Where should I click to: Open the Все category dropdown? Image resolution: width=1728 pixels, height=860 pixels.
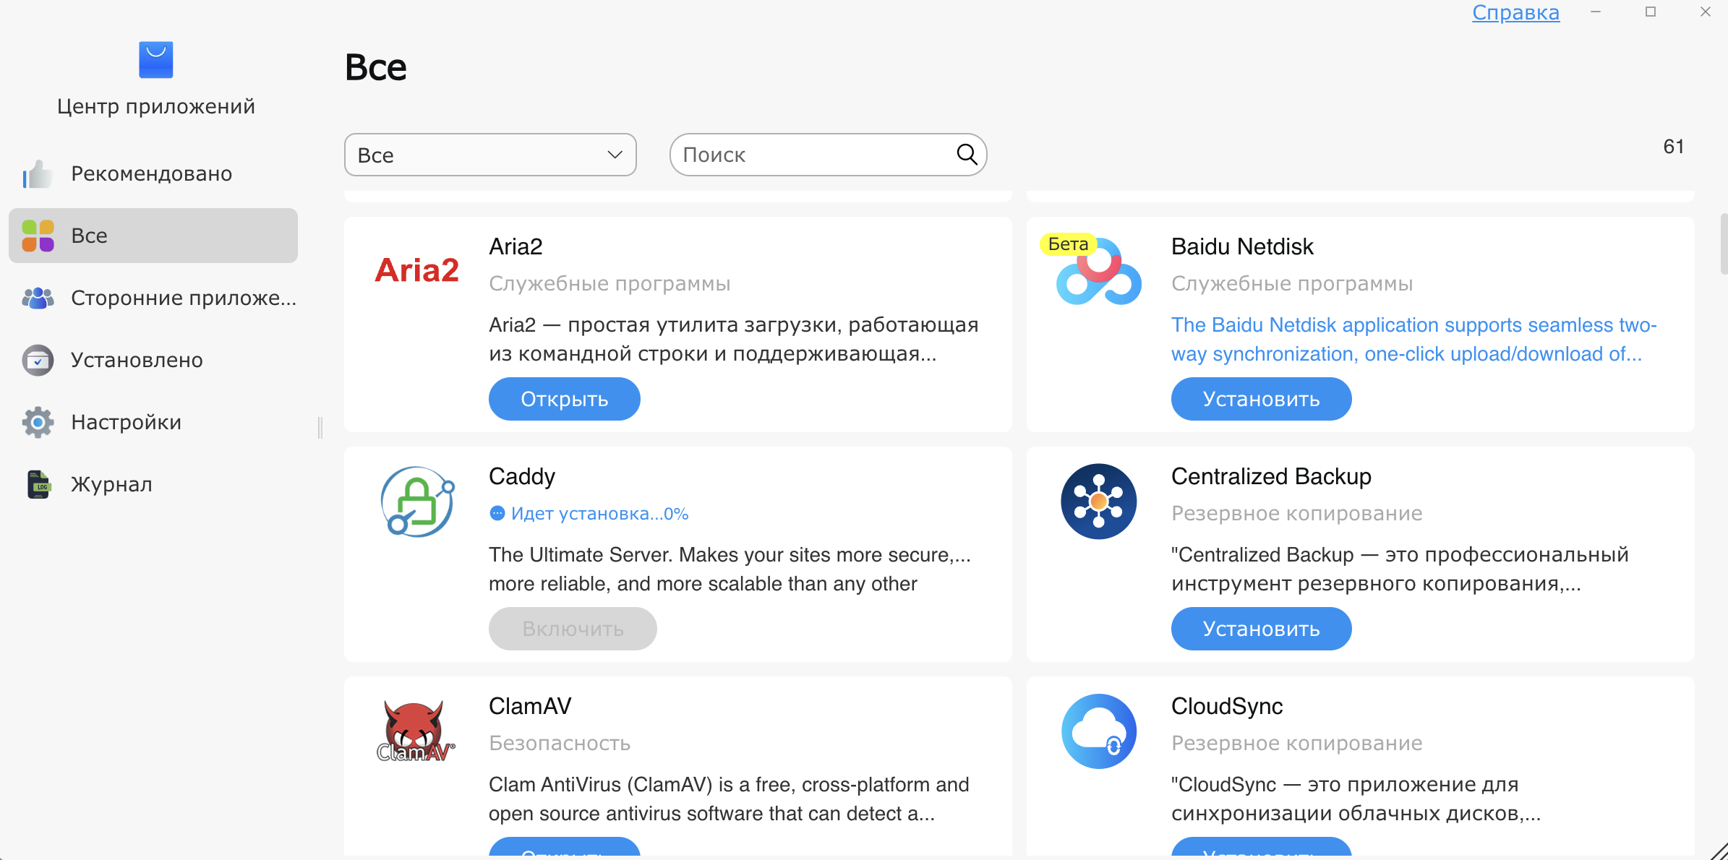489,155
